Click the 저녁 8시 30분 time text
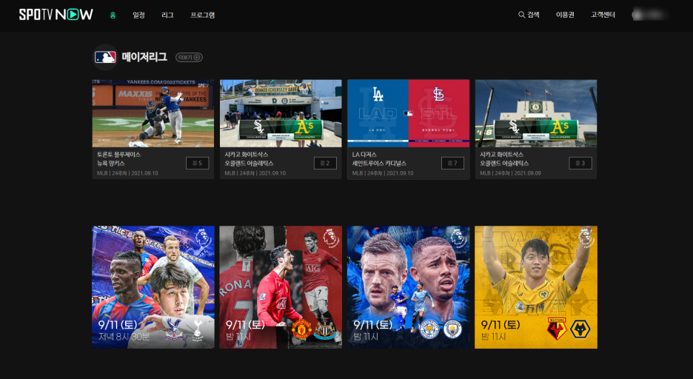The width and height of the screenshot is (693, 379). click(124, 337)
